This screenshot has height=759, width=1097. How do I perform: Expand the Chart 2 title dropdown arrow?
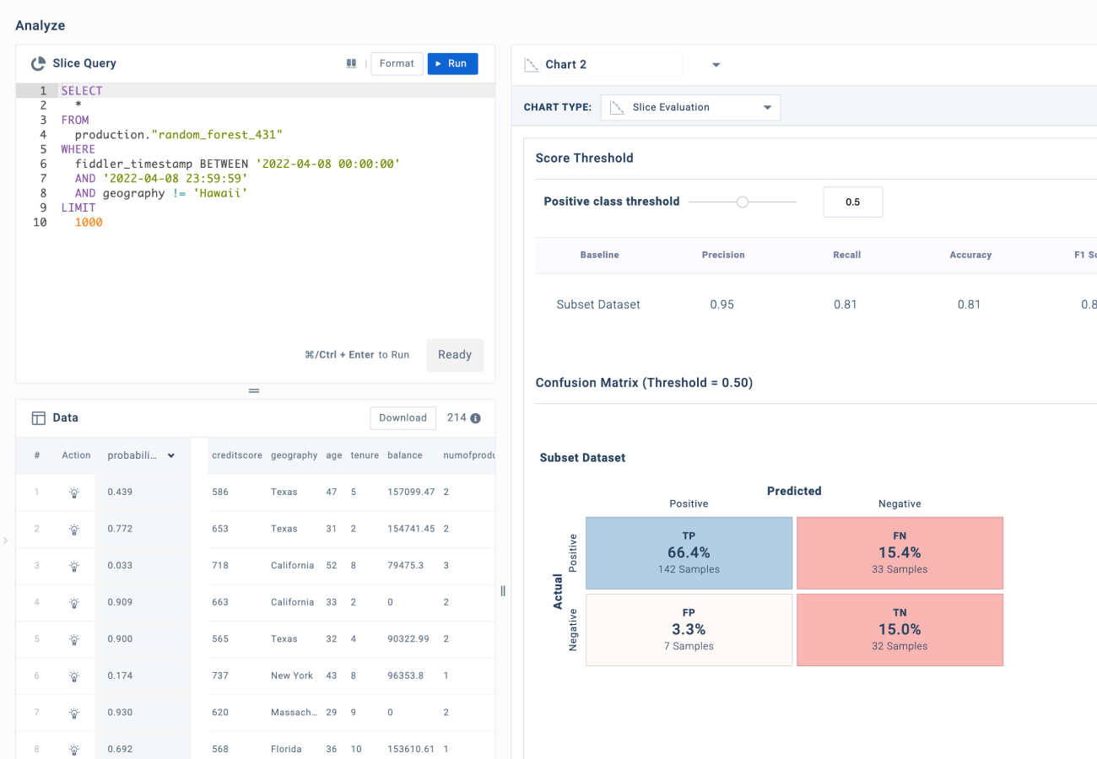point(716,64)
